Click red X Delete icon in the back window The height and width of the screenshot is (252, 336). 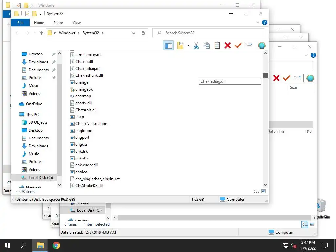coord(276,78)
